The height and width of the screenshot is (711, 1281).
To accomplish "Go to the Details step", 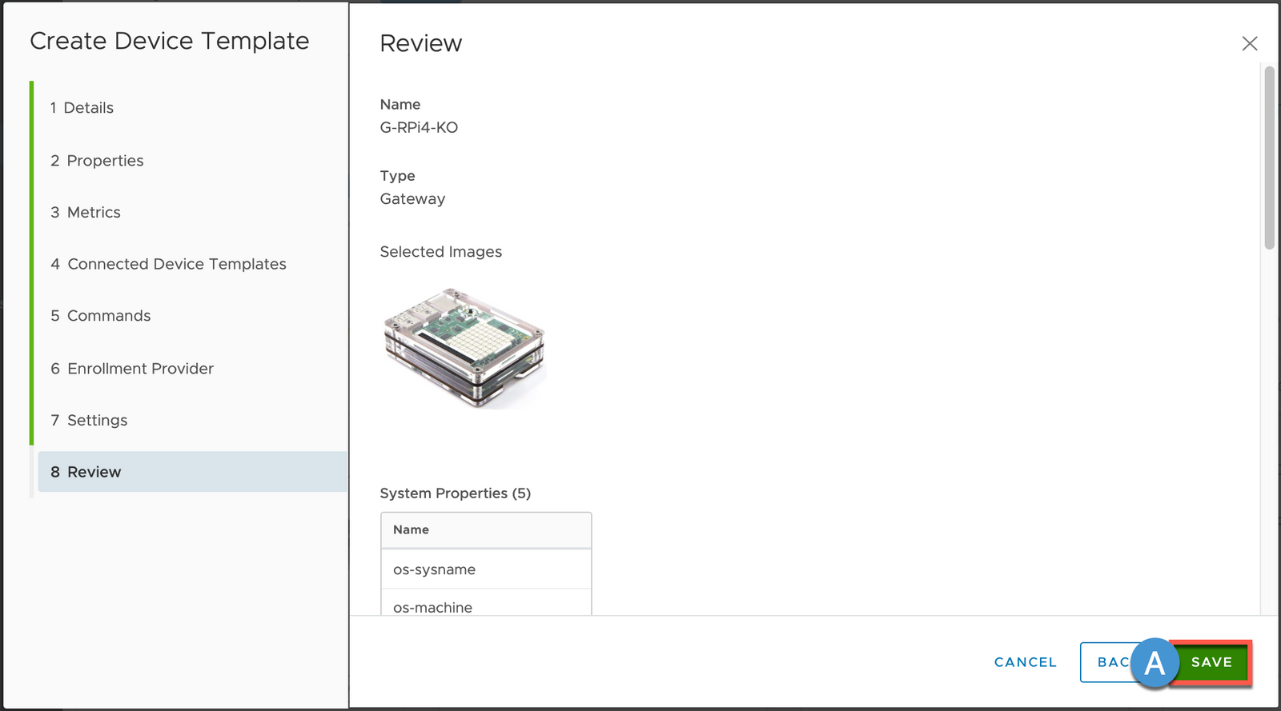I will (x=81, y=108).
